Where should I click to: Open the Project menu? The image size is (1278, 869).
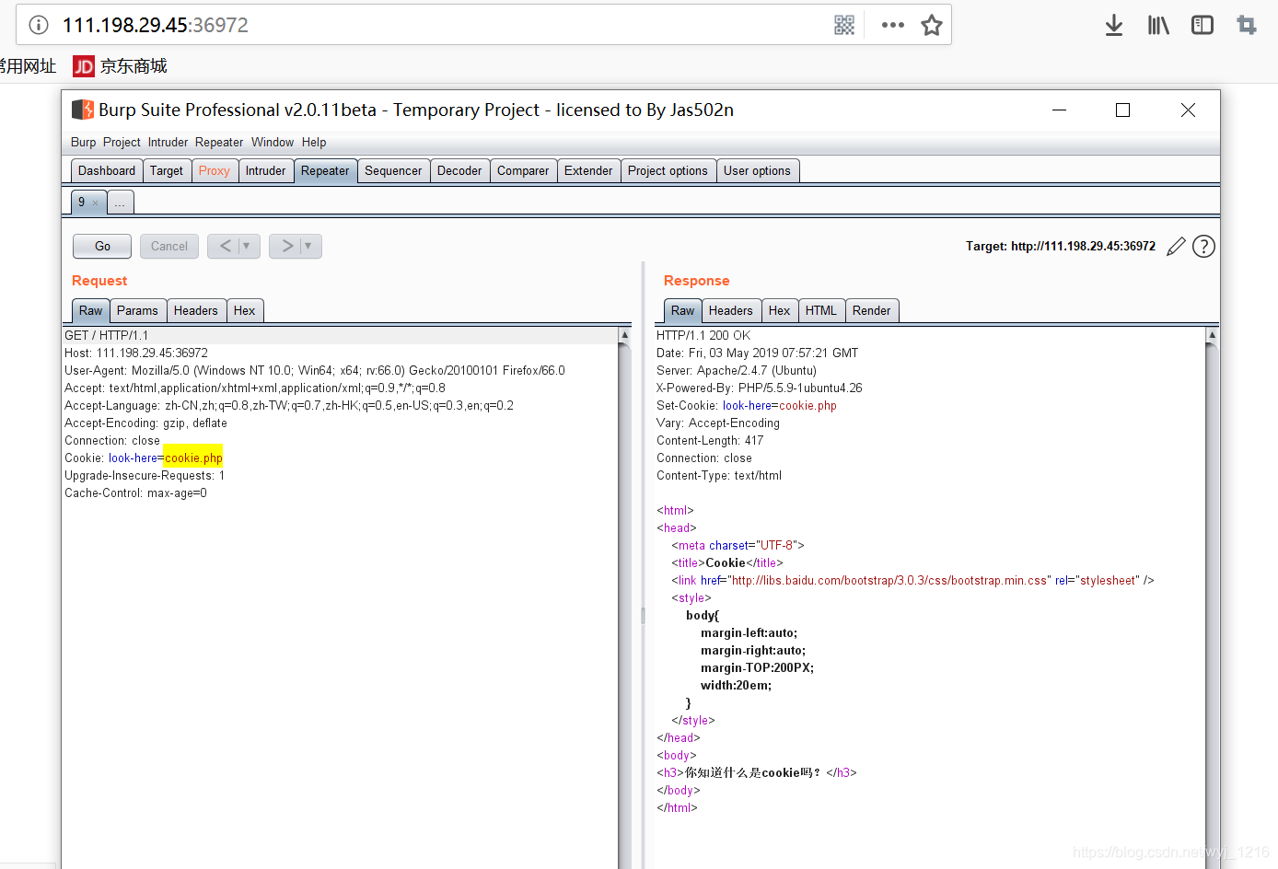(122, 143)
